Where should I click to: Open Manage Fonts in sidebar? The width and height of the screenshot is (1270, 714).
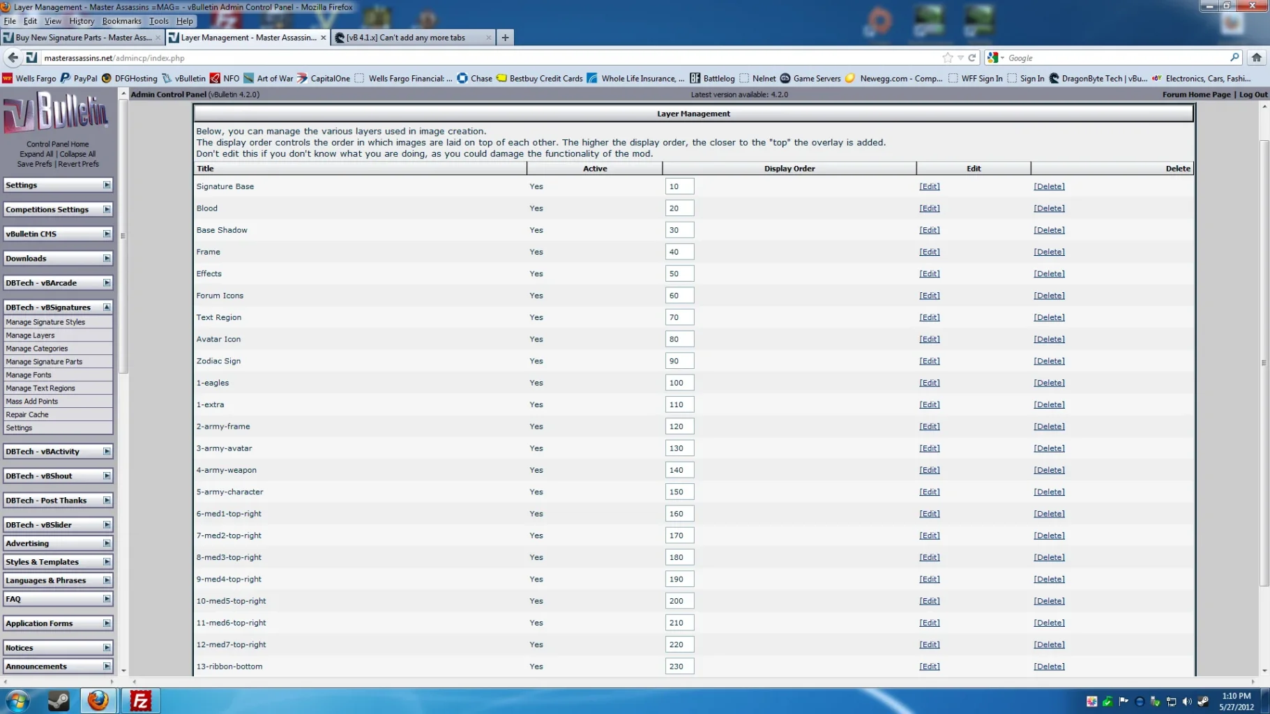[x=29, y=375]
